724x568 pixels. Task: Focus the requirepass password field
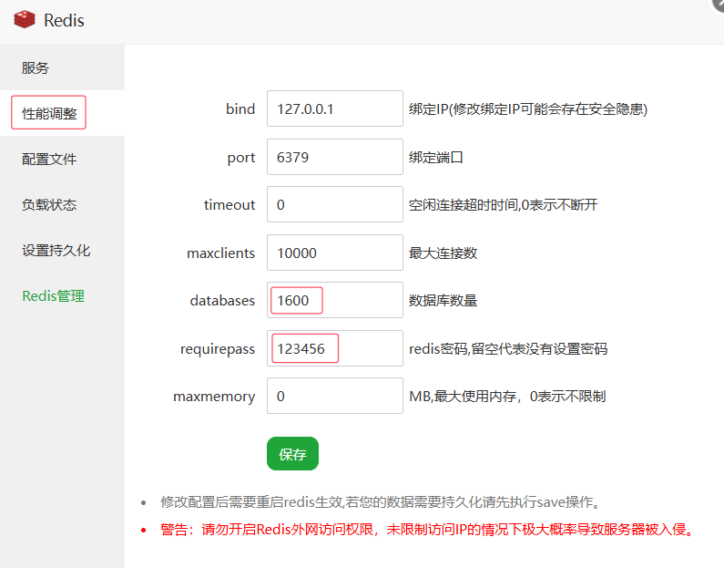pos(334,348)
